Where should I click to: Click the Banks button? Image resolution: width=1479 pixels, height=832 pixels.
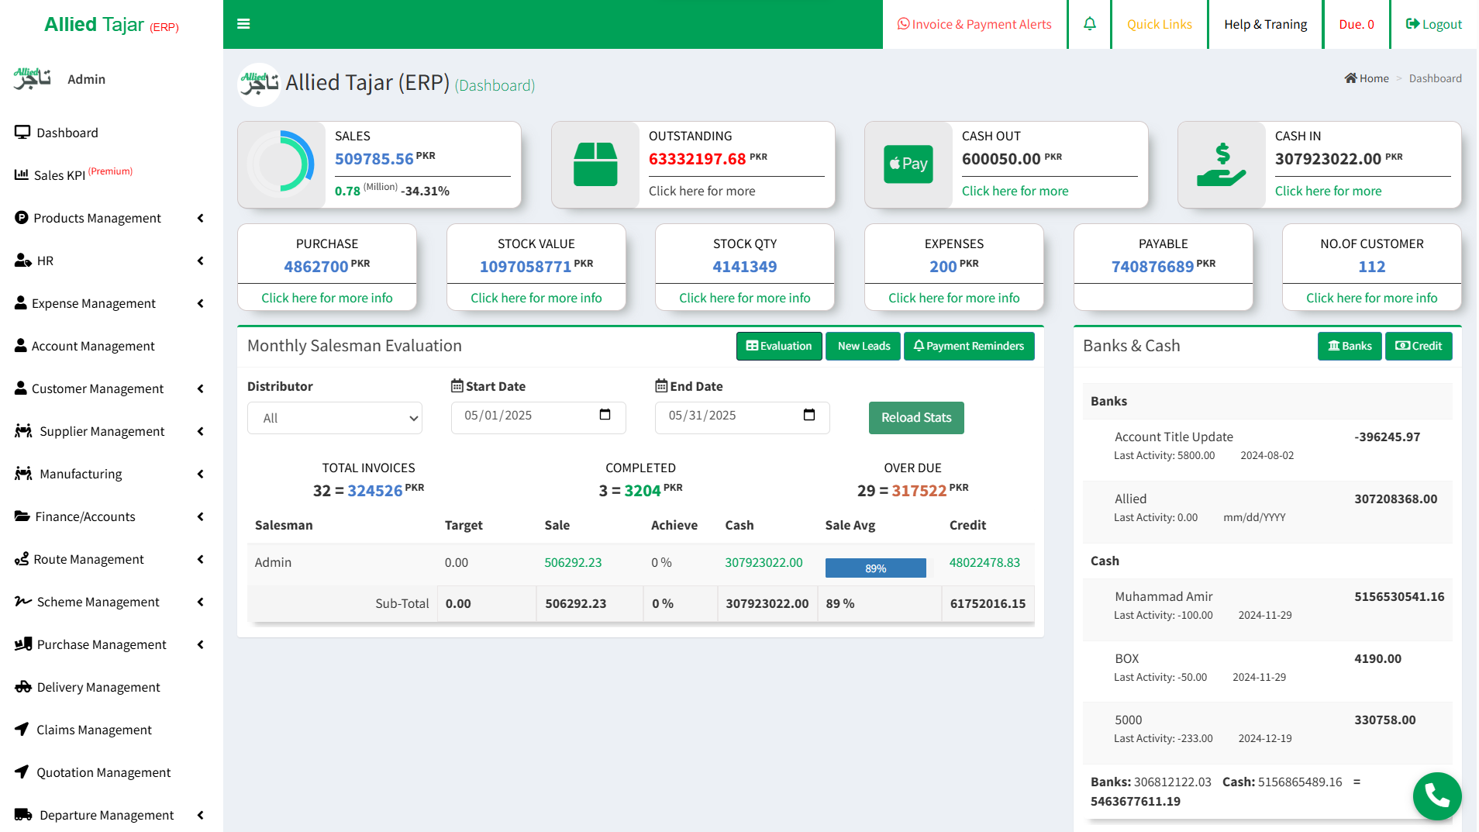(1350, 346)
